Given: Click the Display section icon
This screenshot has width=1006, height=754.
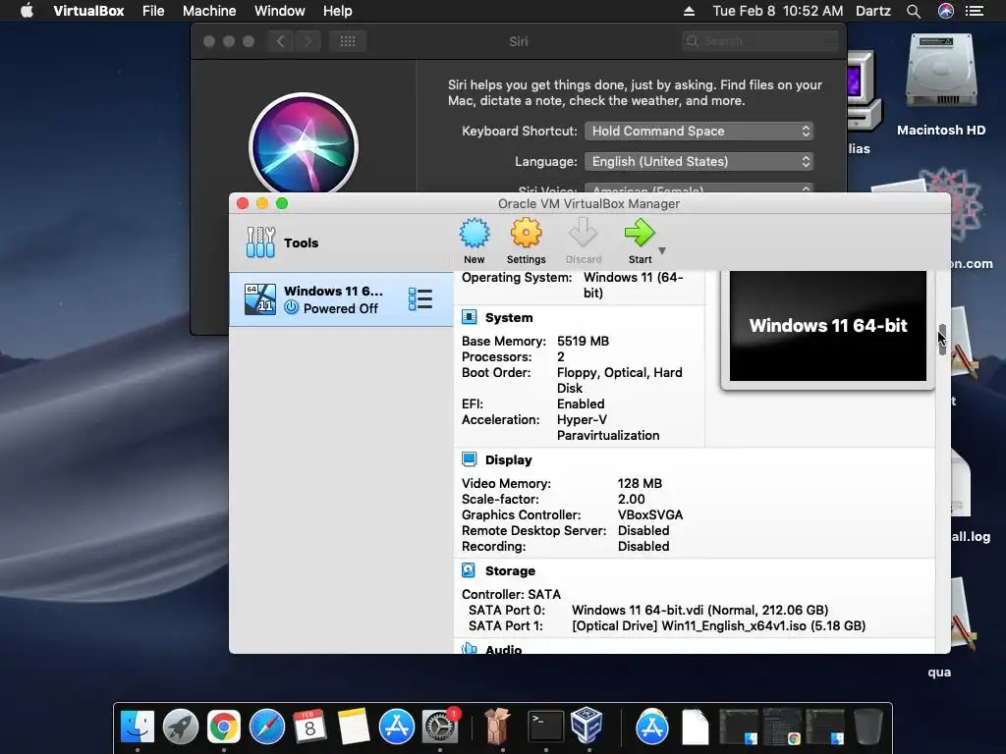Looking at the screenshot, I should point(469,459).
